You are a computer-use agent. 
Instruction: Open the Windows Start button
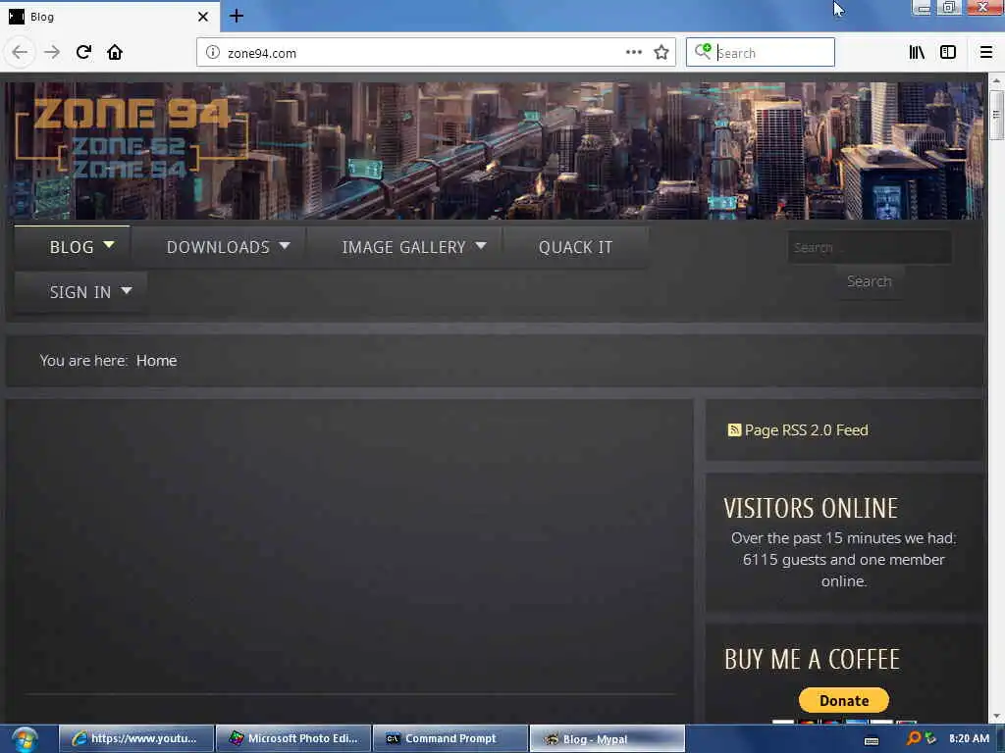(x=25, y=739)
